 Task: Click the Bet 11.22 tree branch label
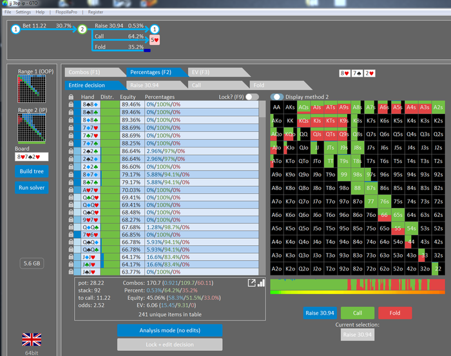tap(34, 26)
